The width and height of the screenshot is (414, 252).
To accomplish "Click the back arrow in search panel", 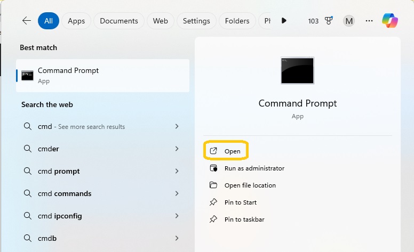I will [x=27, y=21].
